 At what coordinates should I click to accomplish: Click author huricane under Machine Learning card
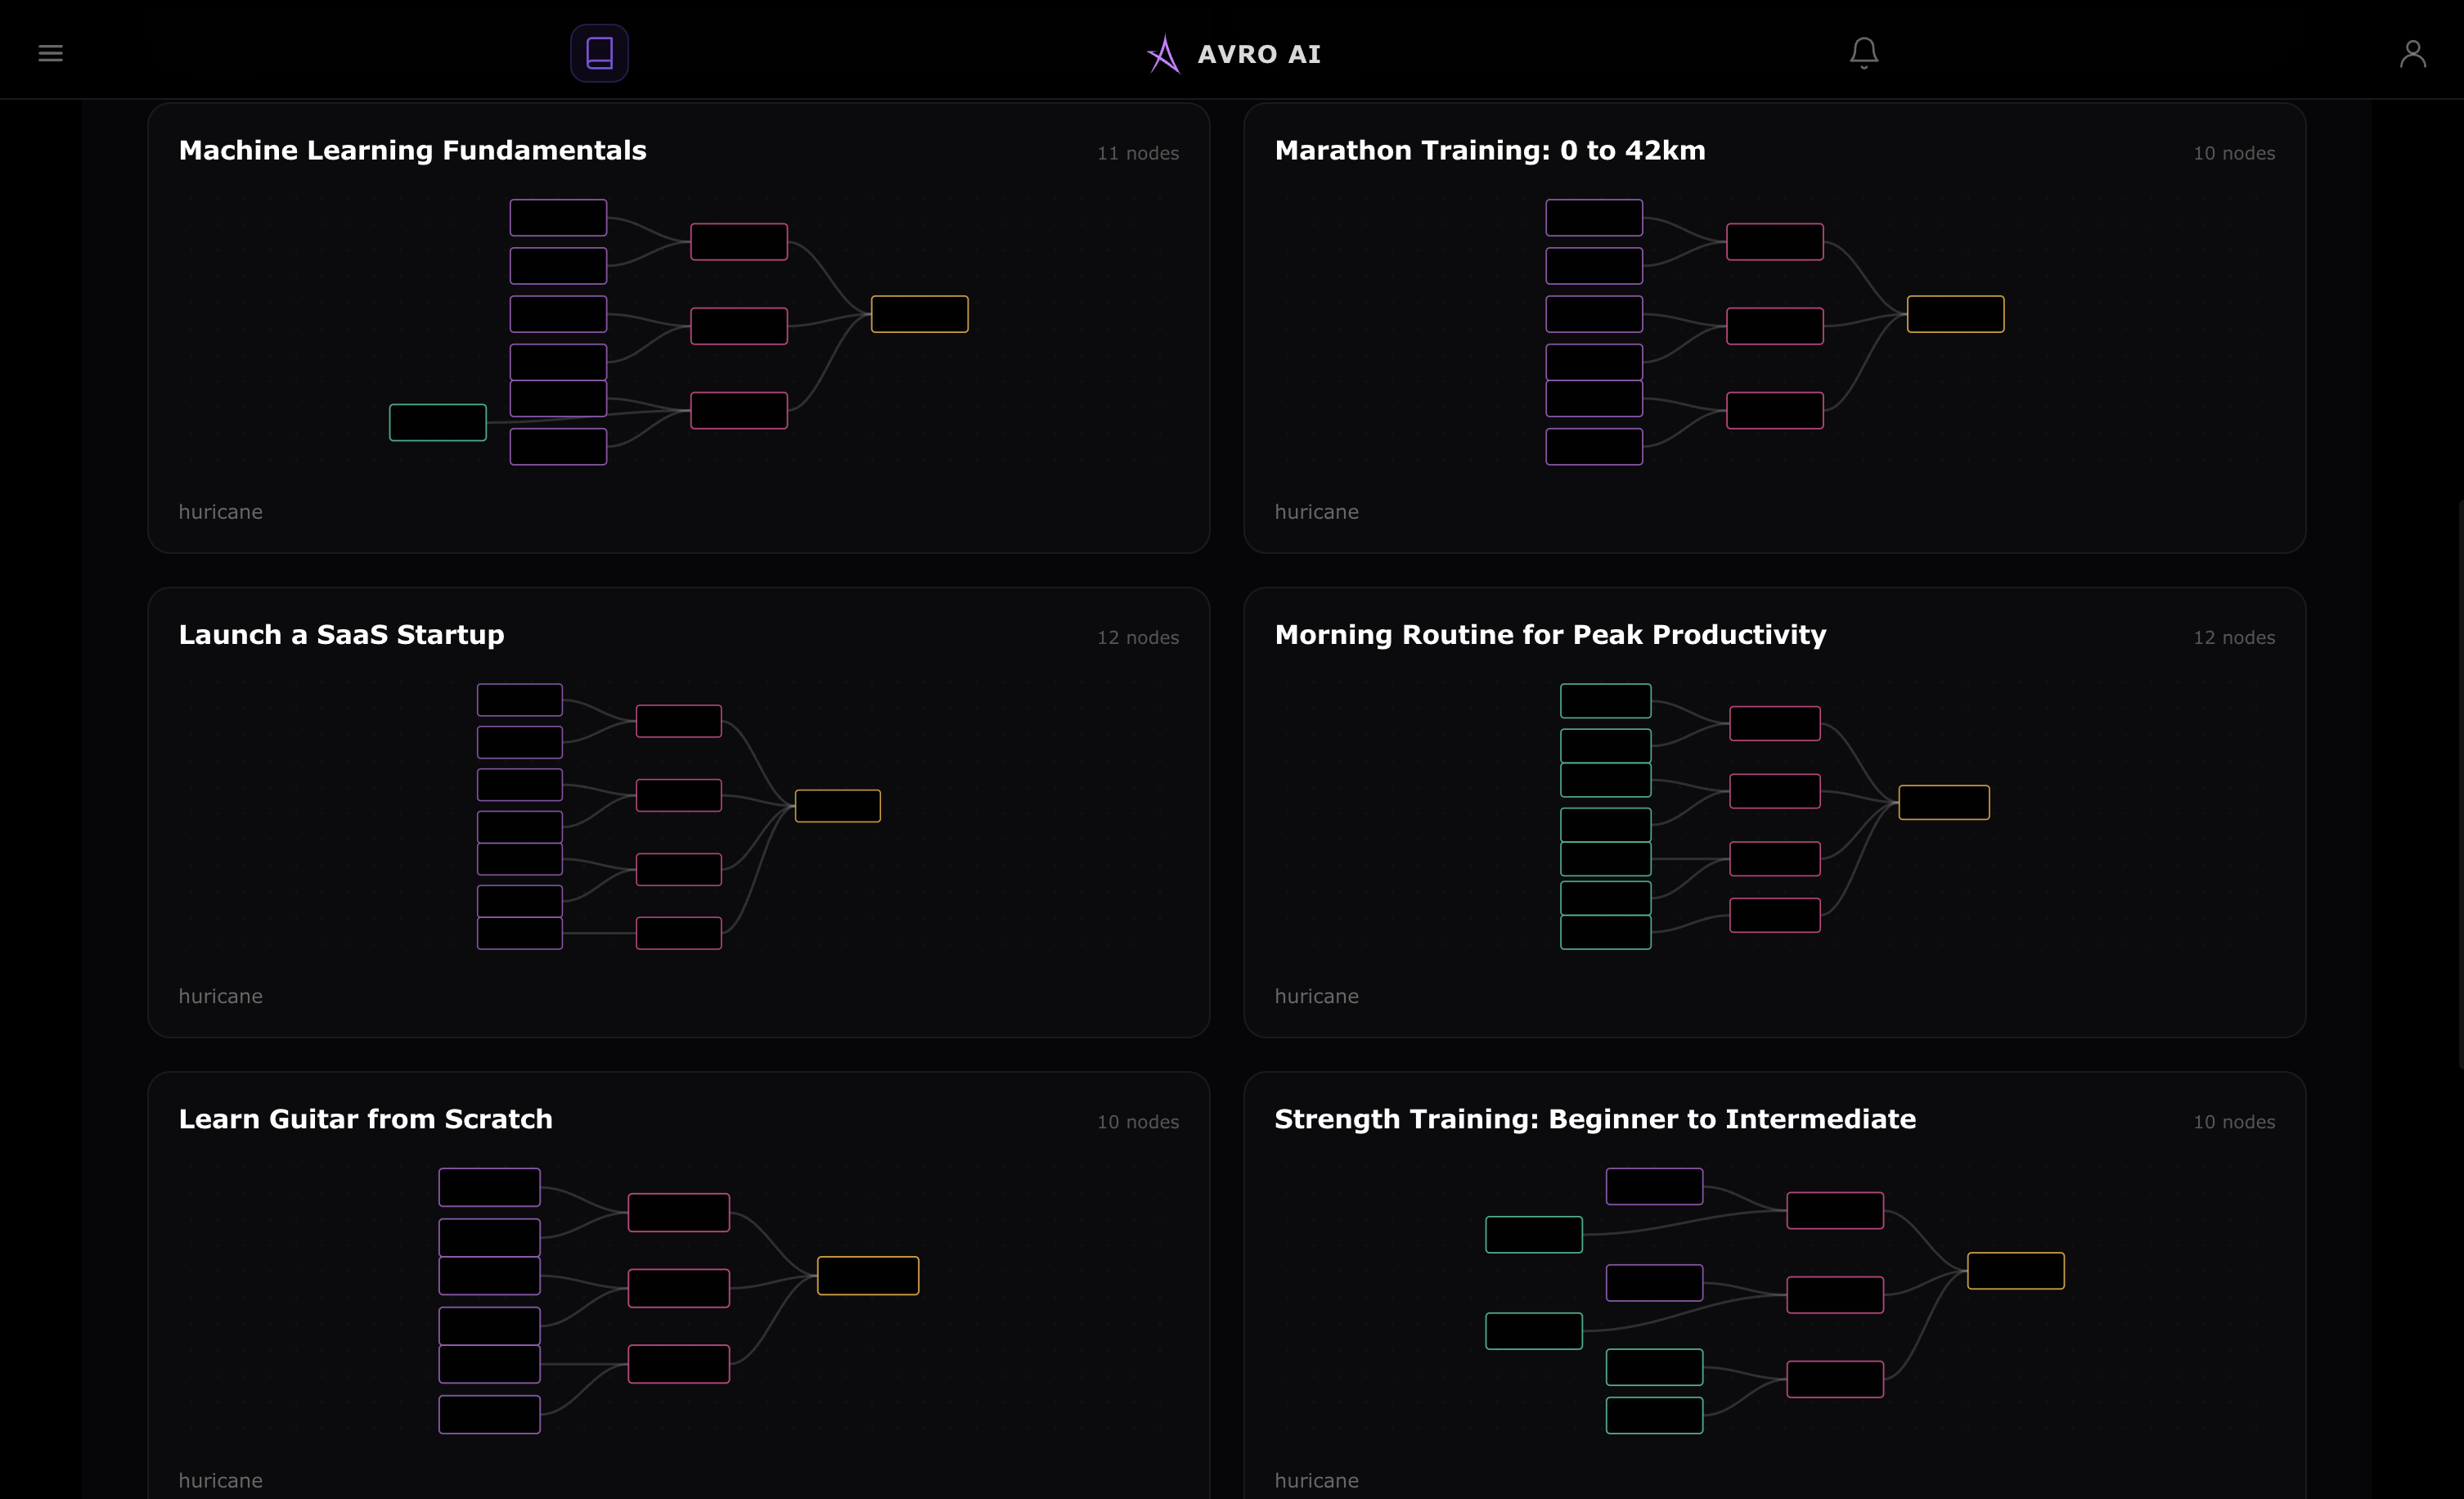(x=220, y=512)
